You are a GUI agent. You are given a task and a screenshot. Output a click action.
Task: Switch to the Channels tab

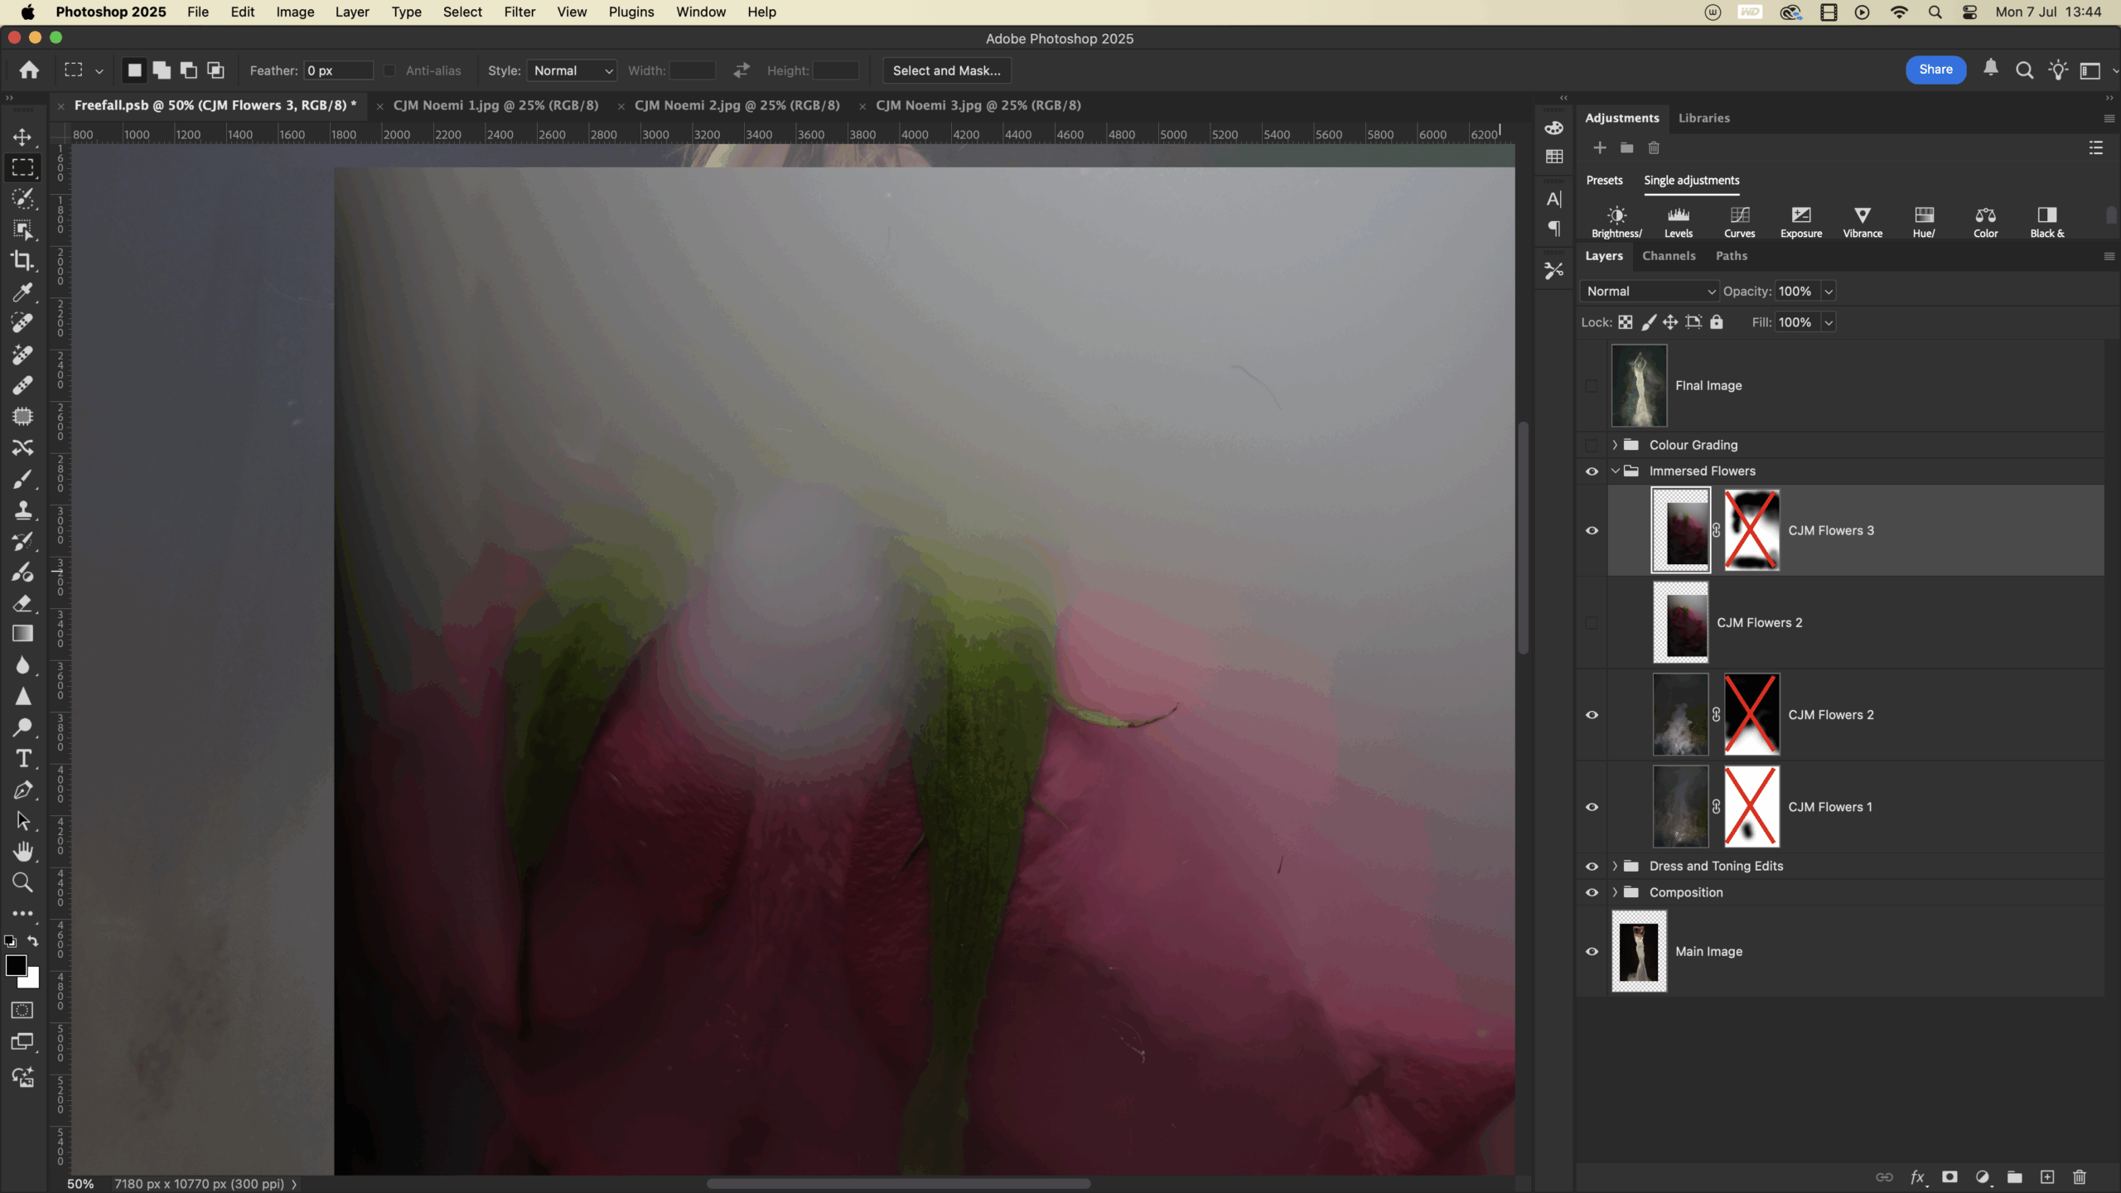coord(1669,256)
